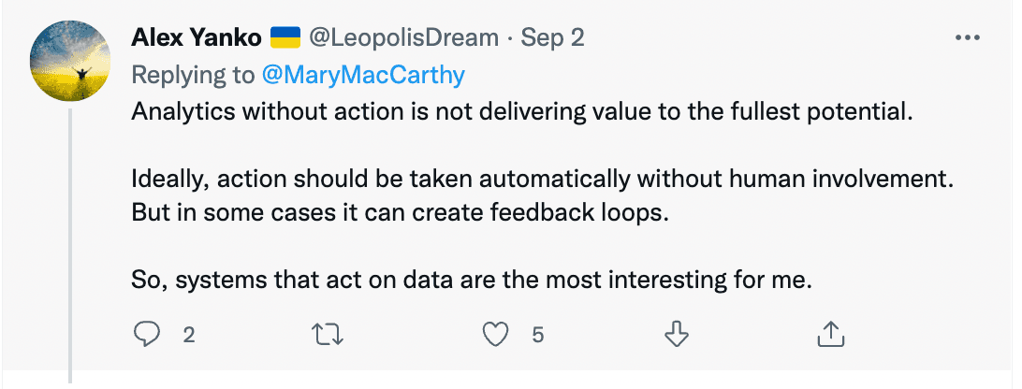This screenshot has width=1022, height=389.
Task: Visit the @LeopolisDream handle
Action: [x=404, y=38]
